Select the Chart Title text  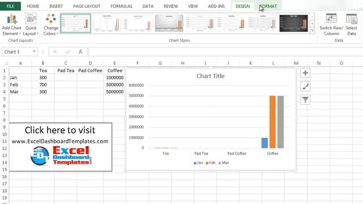210,76
